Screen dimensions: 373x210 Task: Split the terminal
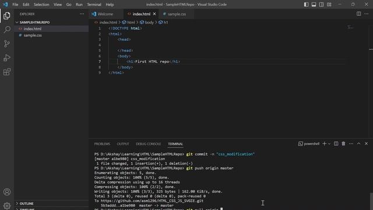click(x=336, y=143)
